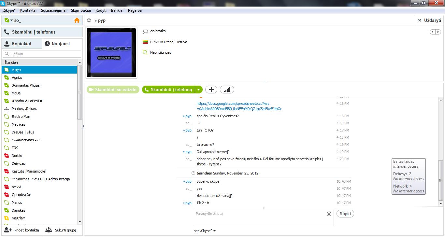
Task: Open the Paulius, .Rokas. group conversation
Action: [39, 109]
